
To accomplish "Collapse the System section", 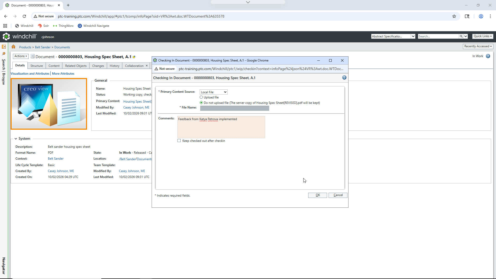I will [x=16, y=139].
